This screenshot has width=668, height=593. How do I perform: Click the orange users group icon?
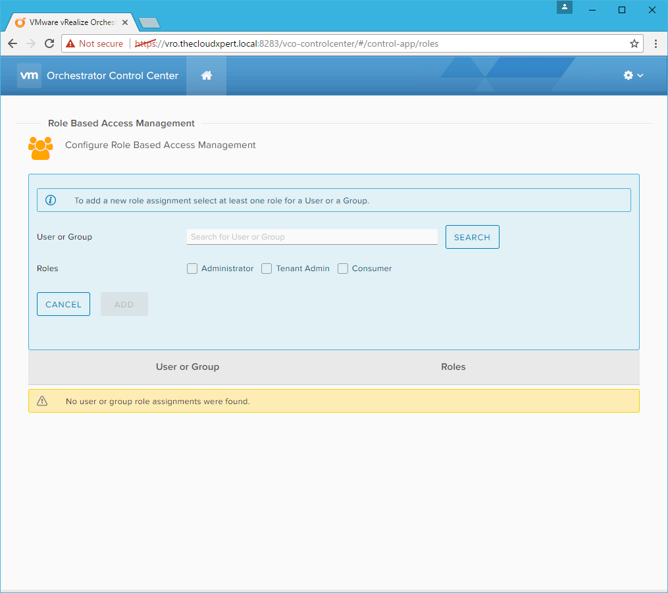(40, 148)
